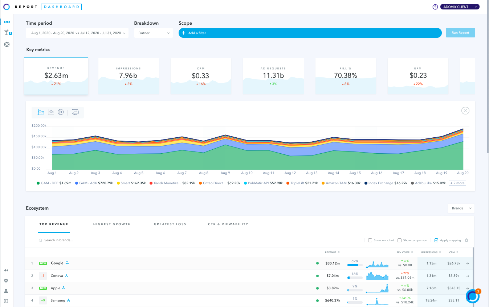Open the glasses report view in sidebar
This screenshot has width=489, height=307.
(x=7, y=22)
